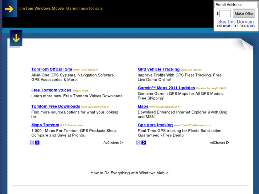This screenshot has height=194, width=259.
Task: Click '1,000+ Maps For Tomtom' description
Action: 74,133
